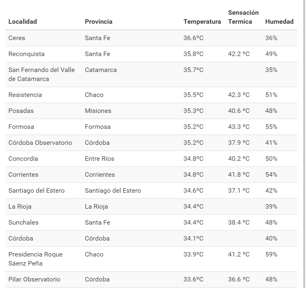This screenshot has height=288, width=306.
Task: Sort by the Temperatura column header
Action: point(202,22)
